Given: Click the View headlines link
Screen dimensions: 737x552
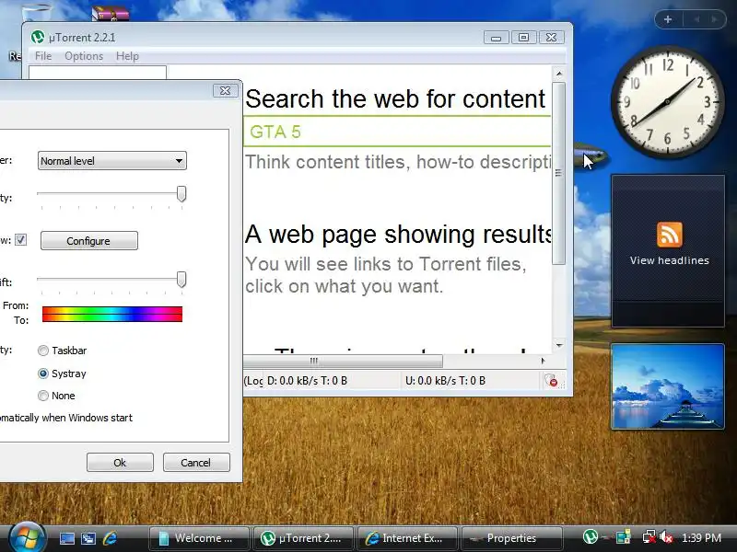Looking at the screenshot, I should pyautogui.click(x=670, y=260).
